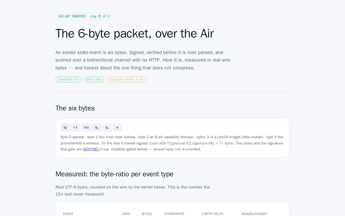Click the "EVENT" column header
Viewport: 345px width, 216px height.
[x=68, y=214]
